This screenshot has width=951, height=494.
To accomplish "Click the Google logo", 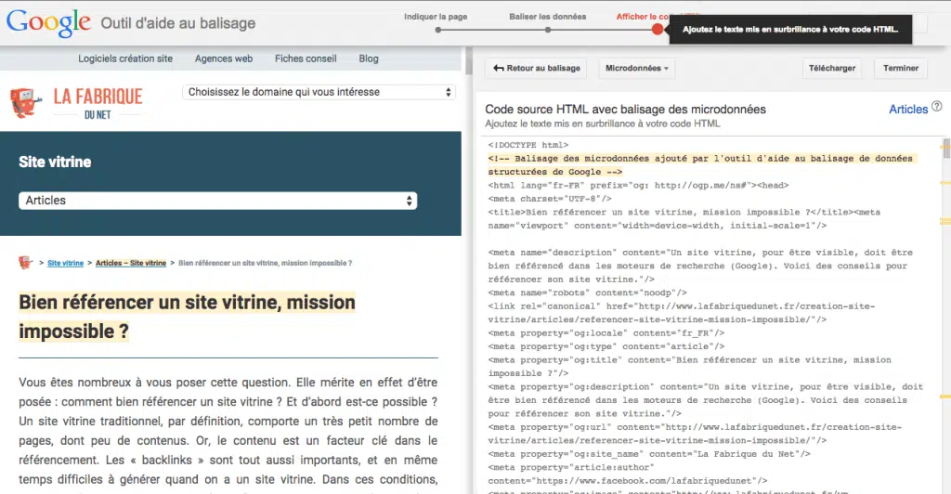I will (48, 22).
